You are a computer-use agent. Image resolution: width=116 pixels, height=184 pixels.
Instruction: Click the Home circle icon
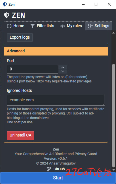(x=9, y=26)
